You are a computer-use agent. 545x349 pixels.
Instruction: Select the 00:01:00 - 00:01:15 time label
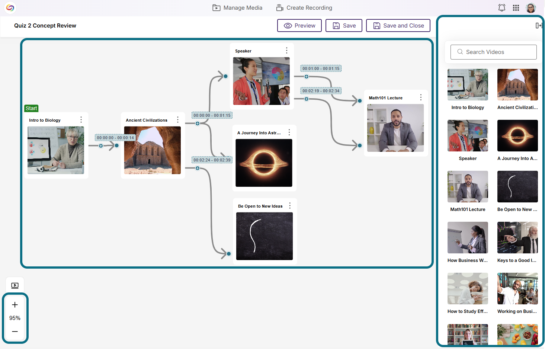coord(321,68)
